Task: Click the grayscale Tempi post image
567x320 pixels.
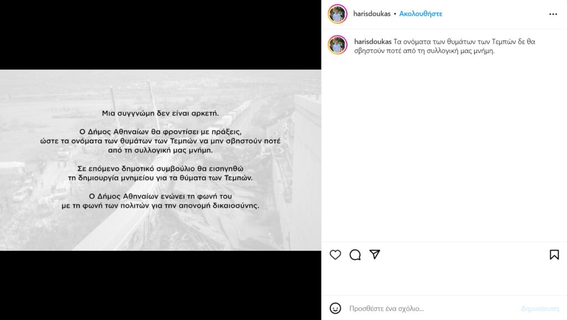Action: point(161,160)
